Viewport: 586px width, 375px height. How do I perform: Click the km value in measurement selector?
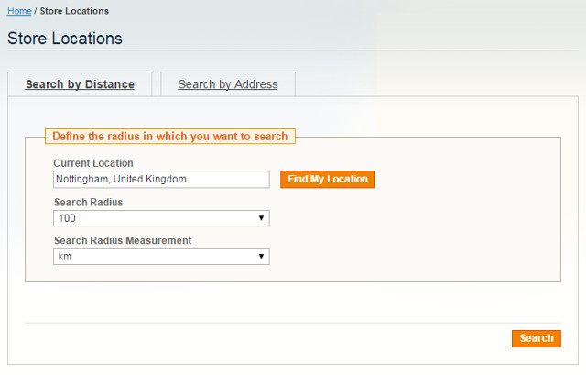click(x=65, y=257)
